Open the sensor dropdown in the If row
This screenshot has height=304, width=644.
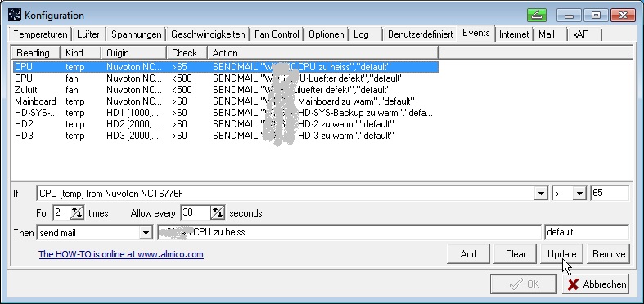(542, 193)
